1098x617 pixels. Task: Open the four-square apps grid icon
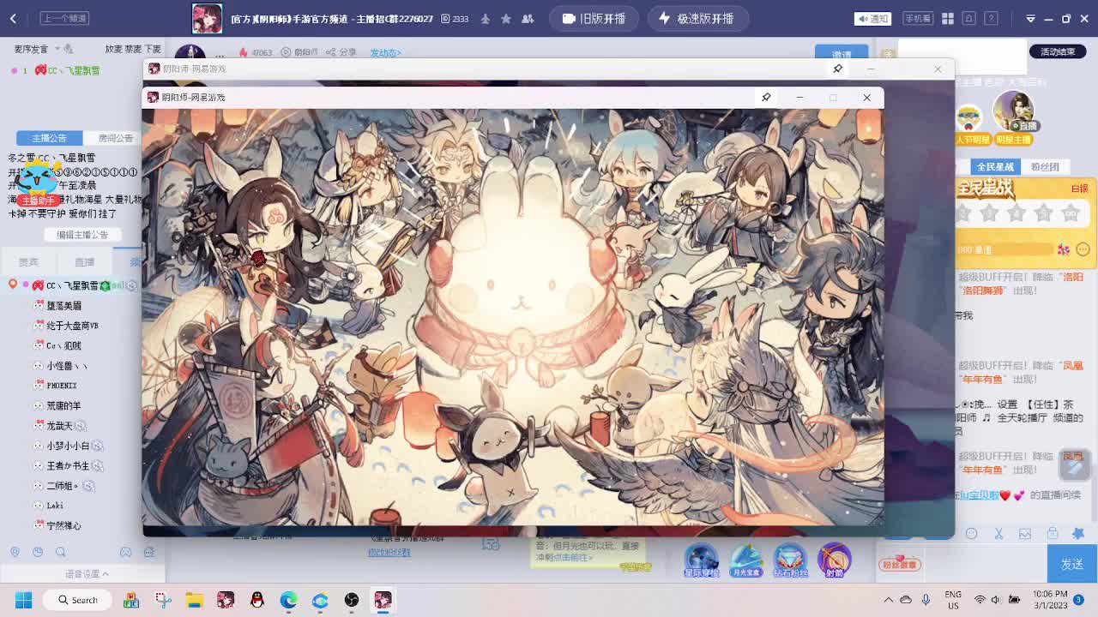click(948, 18)
